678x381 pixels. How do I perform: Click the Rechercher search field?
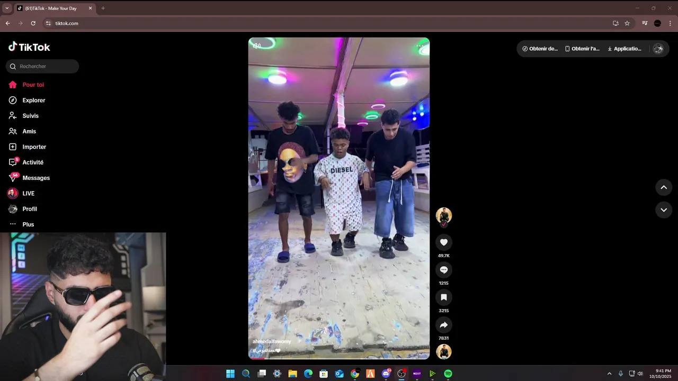click(x=42, y=66)
